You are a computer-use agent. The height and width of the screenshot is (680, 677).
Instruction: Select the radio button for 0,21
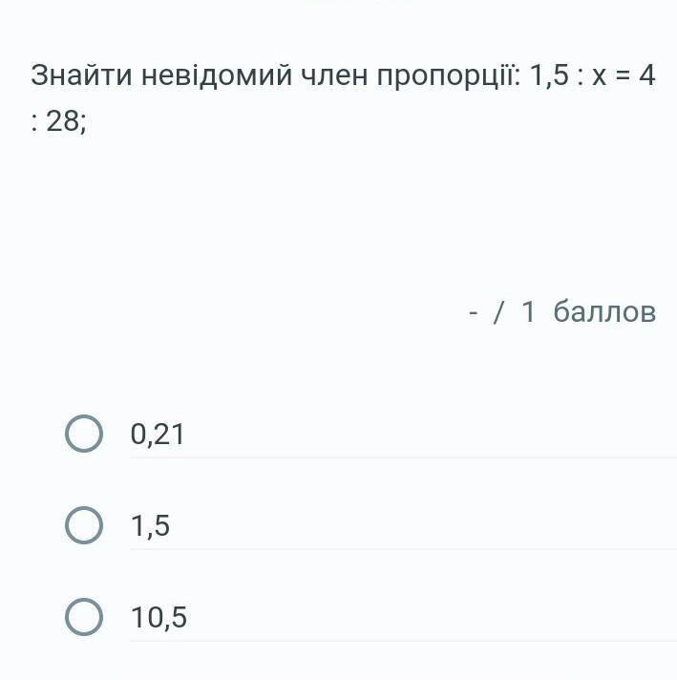[x=84, y=434]
